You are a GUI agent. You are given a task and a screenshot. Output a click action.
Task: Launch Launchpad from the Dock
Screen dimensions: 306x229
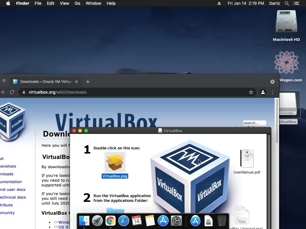pyautogui.click(x=97, y=221)
